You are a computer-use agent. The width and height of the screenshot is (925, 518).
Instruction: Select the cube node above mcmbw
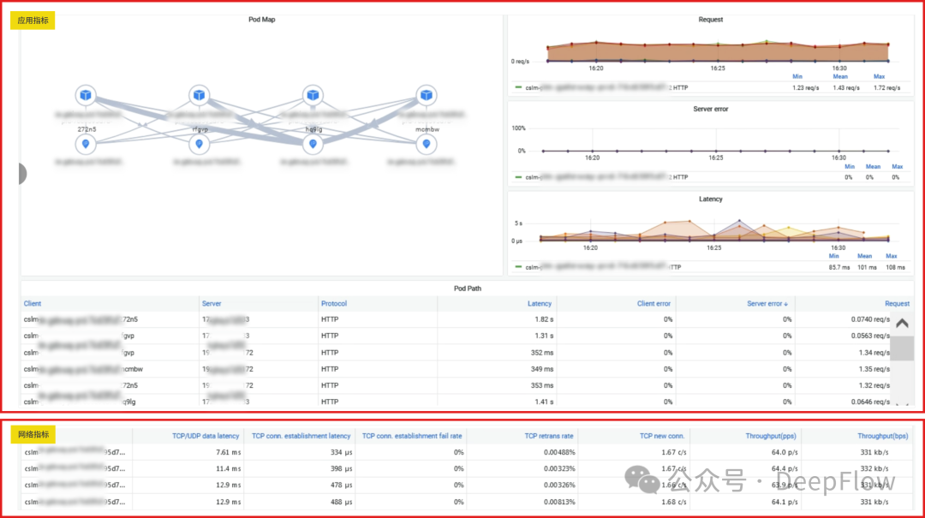[426, 95]
